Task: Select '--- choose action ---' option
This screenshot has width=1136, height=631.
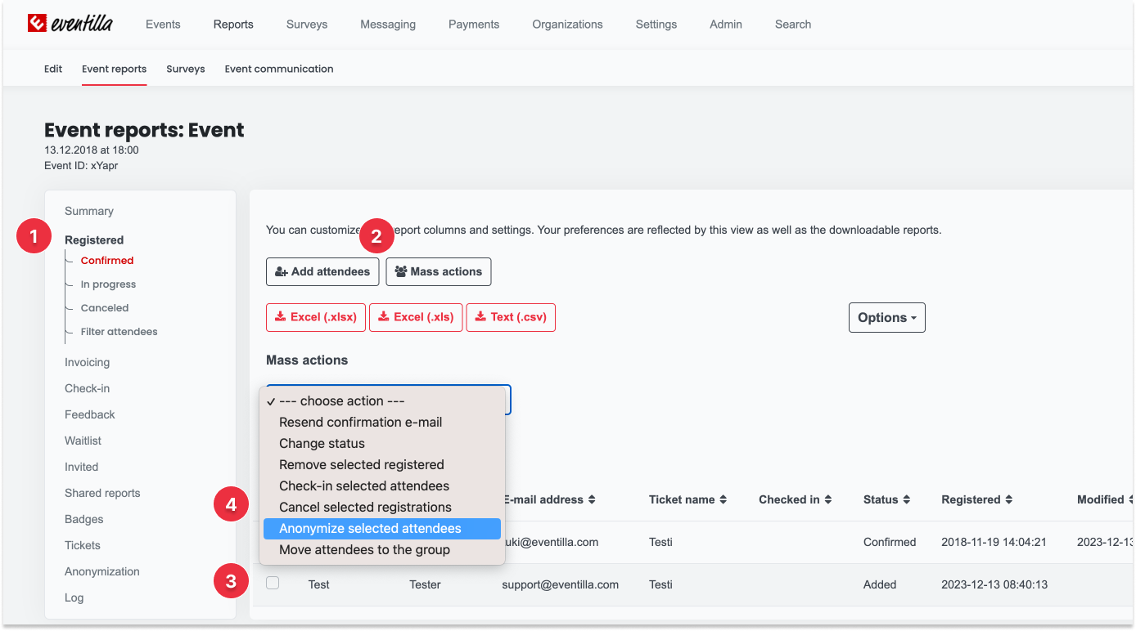Action: coord(382,401)
